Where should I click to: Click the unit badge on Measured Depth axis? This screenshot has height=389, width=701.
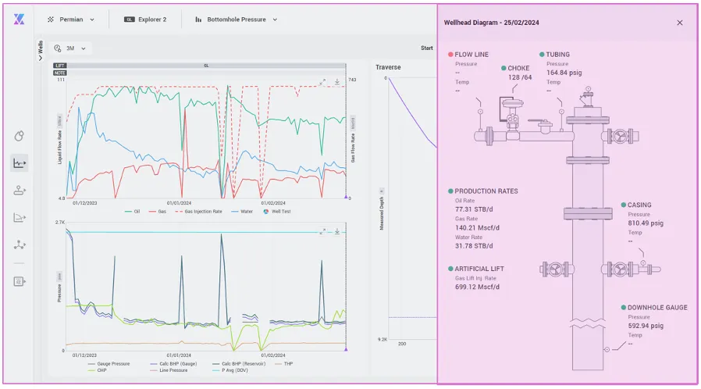(382, 191)
